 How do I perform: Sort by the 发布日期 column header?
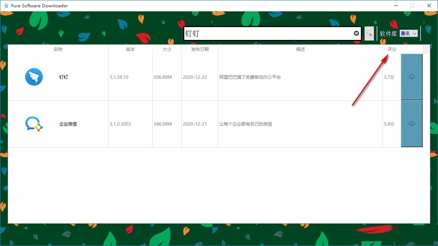tap(200, 49)
